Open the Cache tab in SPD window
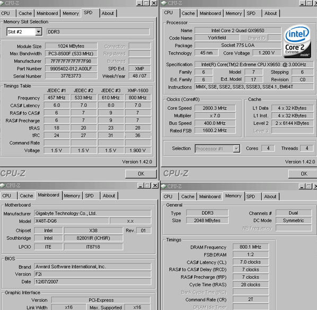 pyautogui.click(x=25, y=13)
